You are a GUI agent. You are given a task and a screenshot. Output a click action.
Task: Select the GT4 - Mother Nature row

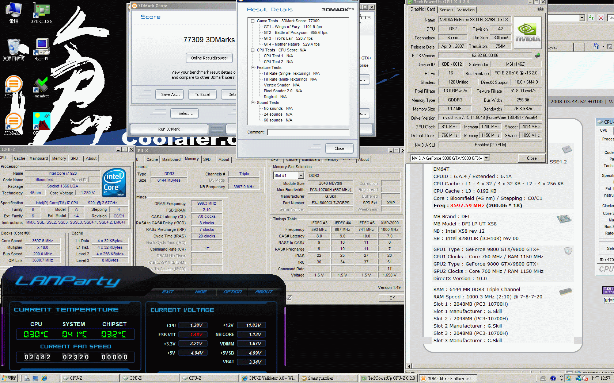(x=292, y=44)
